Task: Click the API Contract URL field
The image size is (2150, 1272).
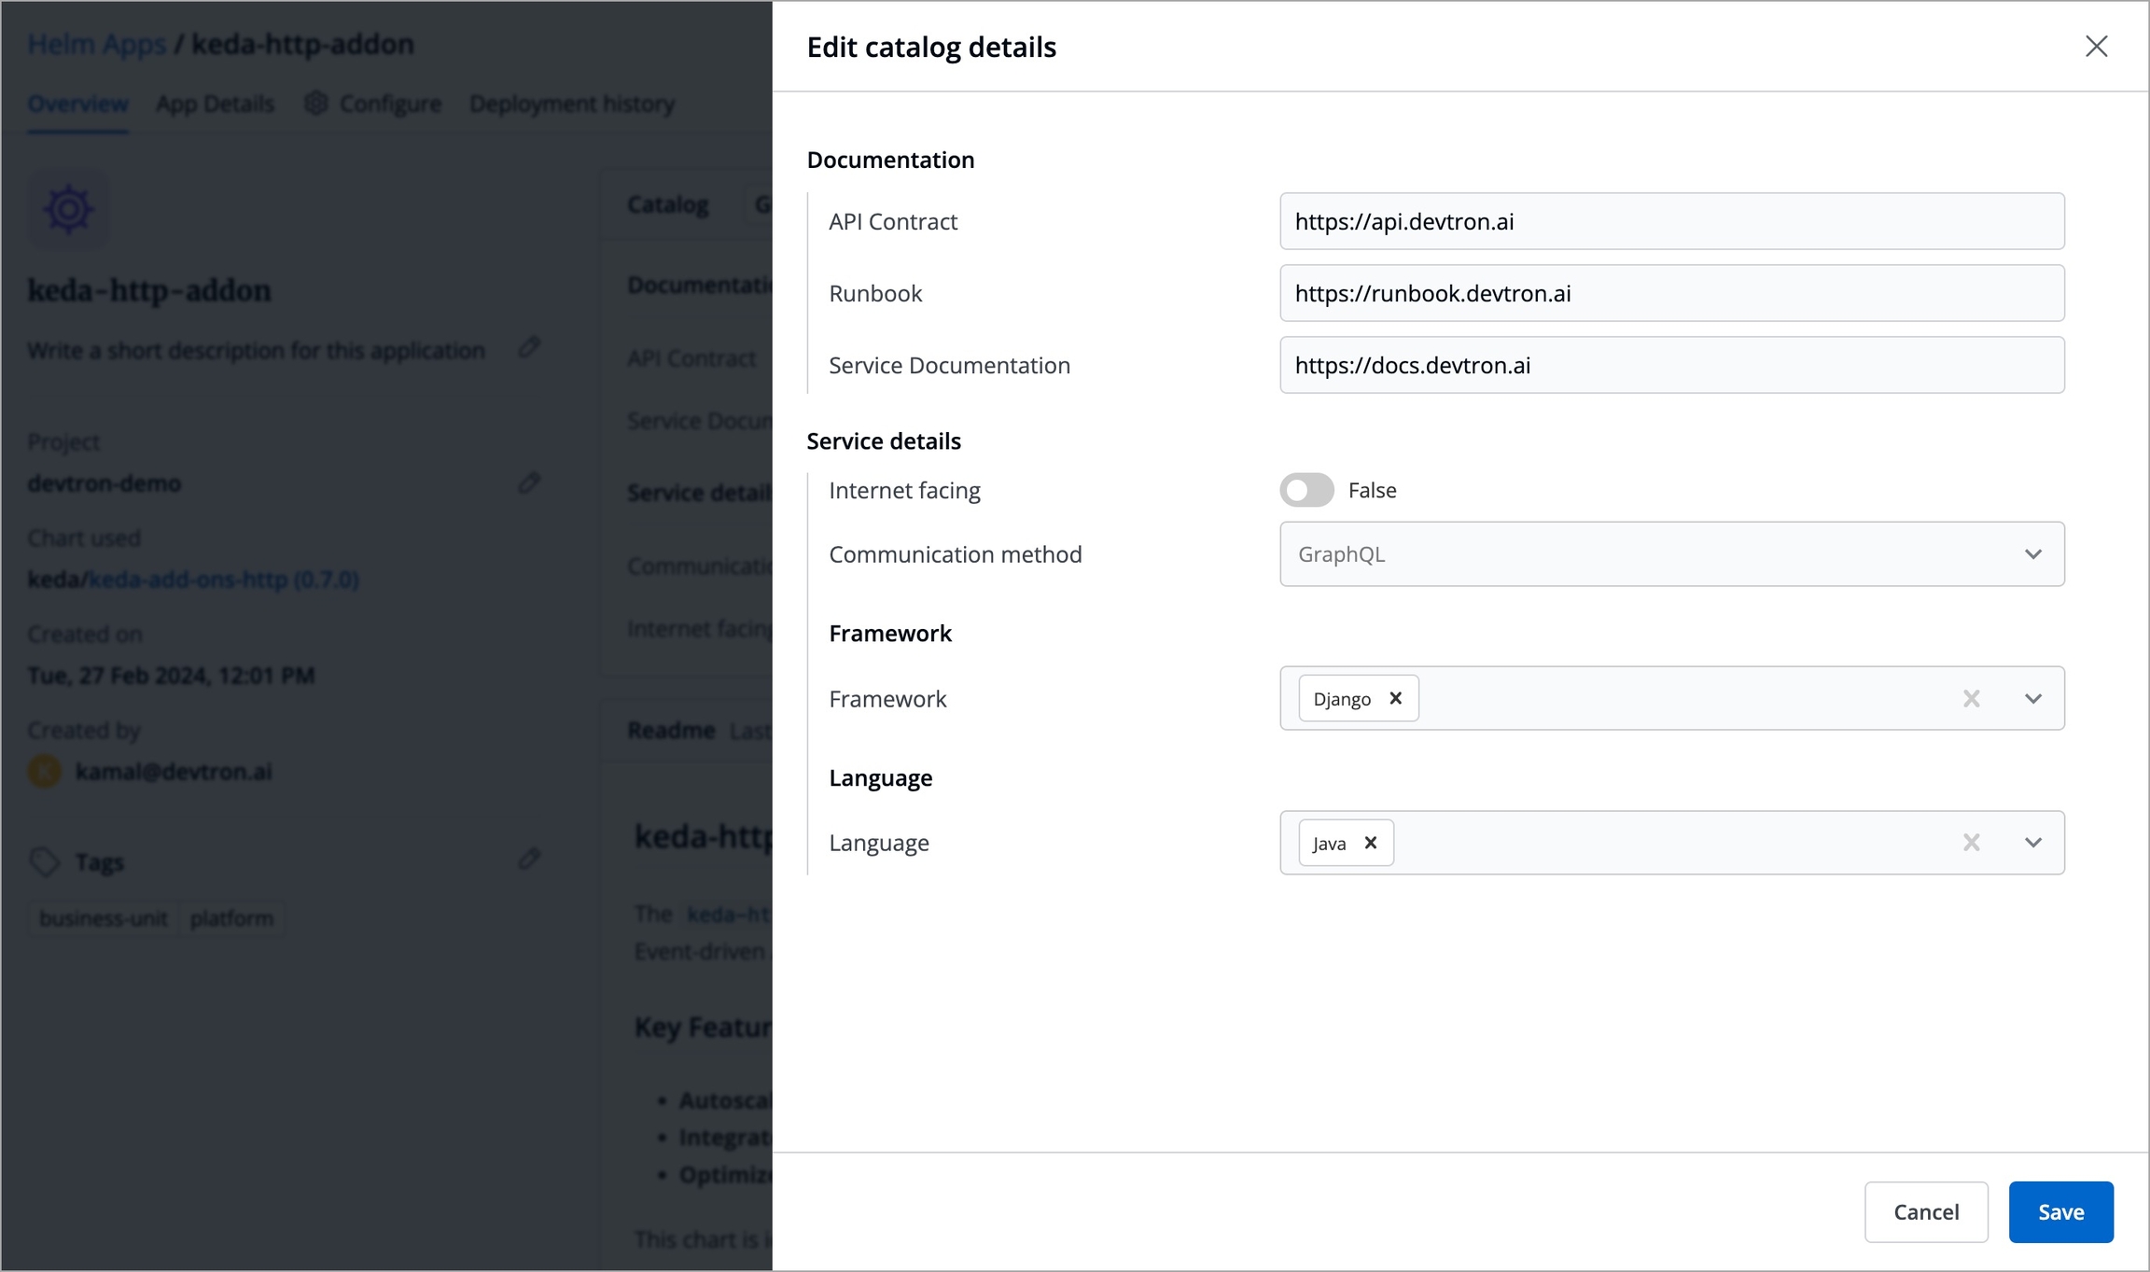Action: (x=1670, y=221)
